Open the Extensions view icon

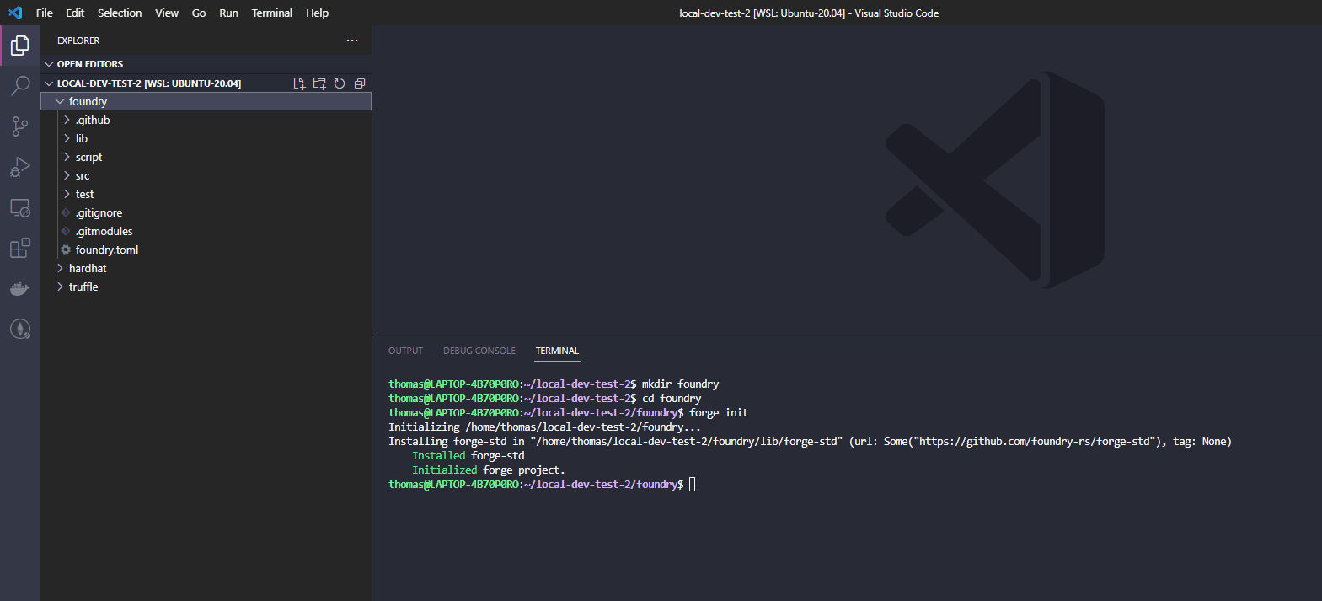tap(20, 248)
